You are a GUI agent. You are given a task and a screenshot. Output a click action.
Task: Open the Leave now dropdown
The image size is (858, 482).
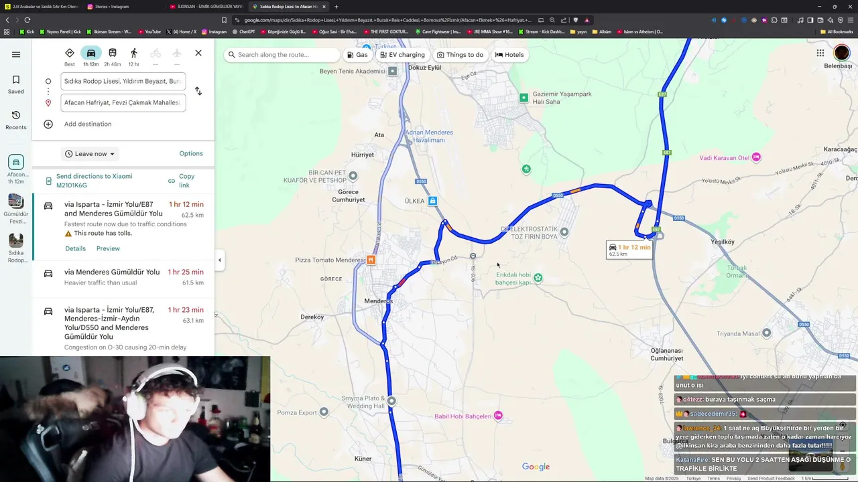point(90,154)
